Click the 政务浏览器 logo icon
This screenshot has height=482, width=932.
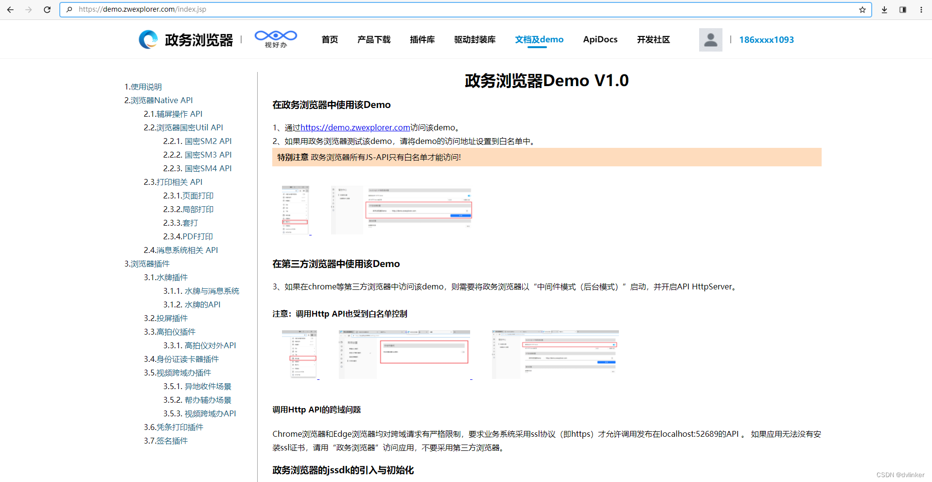point(148,39)
